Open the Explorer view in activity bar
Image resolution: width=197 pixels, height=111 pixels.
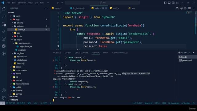coord(4,9)
